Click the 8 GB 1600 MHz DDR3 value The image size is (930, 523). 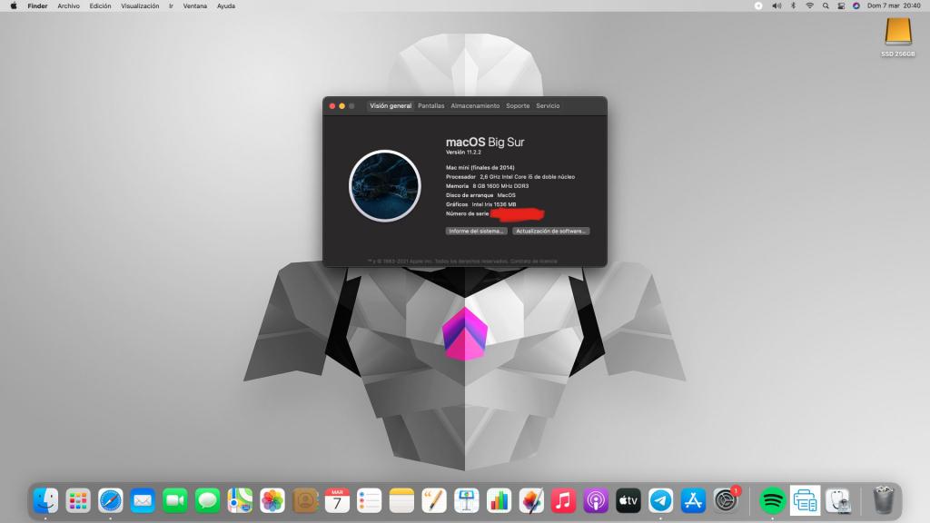point(500,186)
